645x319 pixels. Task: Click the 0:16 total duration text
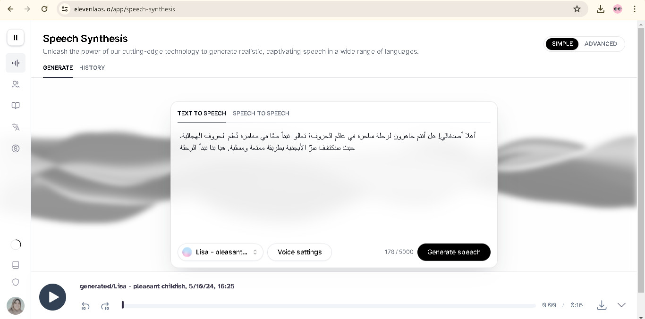(577, 305)
